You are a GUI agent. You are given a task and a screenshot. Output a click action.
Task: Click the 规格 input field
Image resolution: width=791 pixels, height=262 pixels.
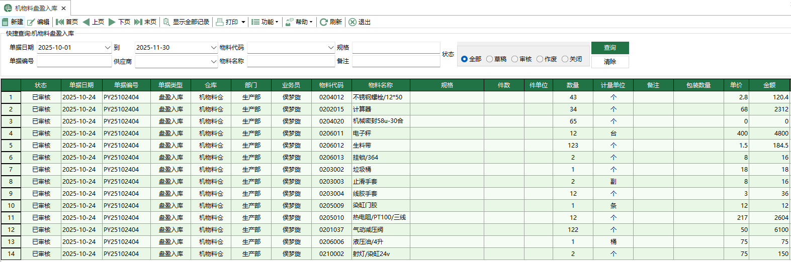[396, 48]
